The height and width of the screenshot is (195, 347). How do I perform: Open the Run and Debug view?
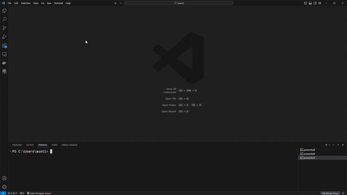click(4, 37)
